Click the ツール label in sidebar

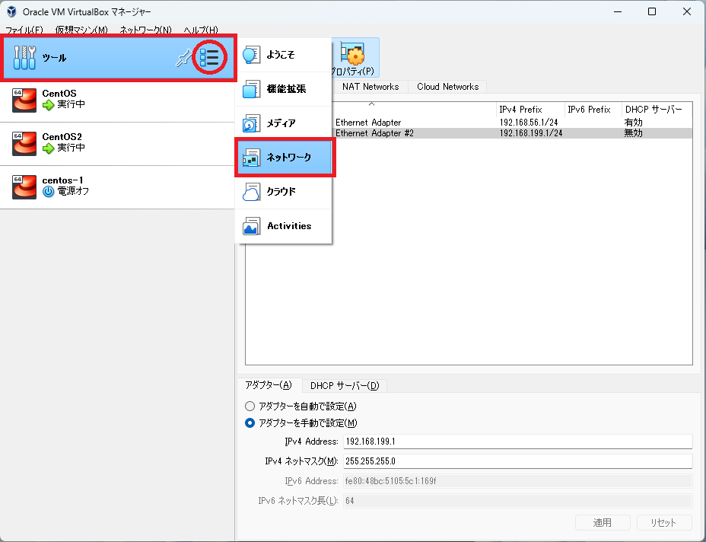[54, 58]
